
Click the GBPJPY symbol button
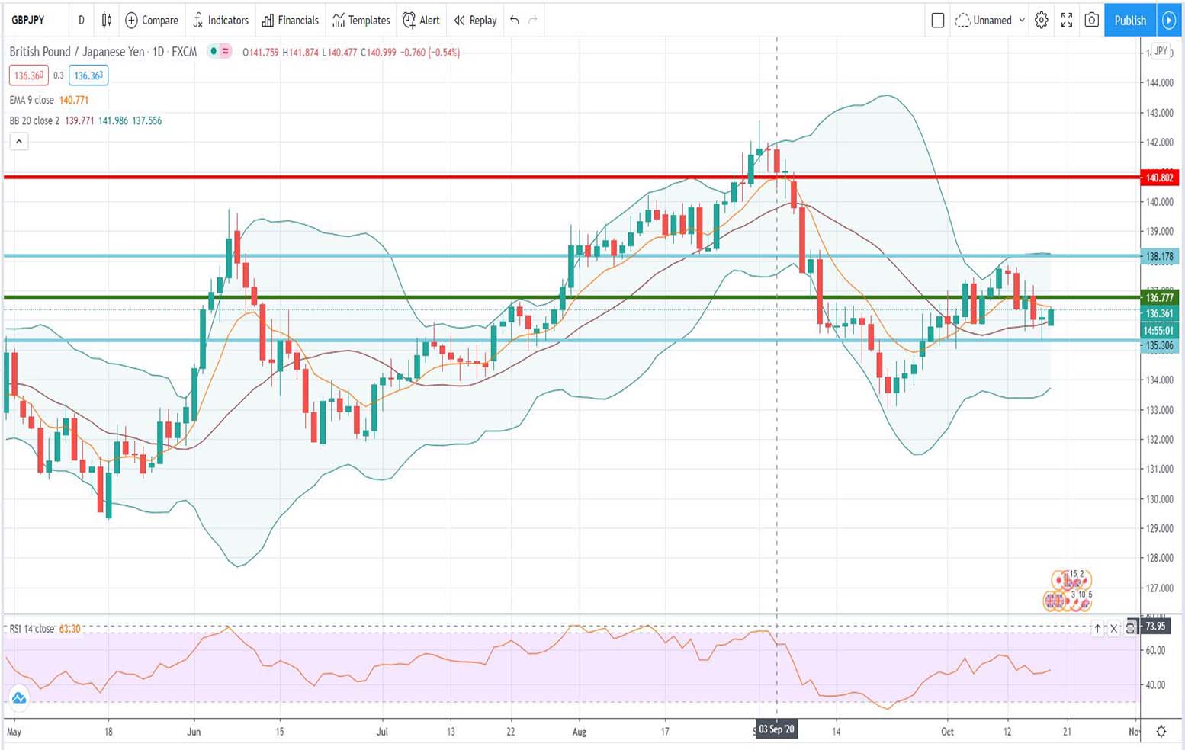coord(30,21)
